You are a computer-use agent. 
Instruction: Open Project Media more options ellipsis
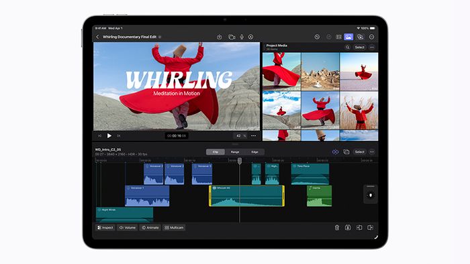pyautogui.click(x=372, y=48)
